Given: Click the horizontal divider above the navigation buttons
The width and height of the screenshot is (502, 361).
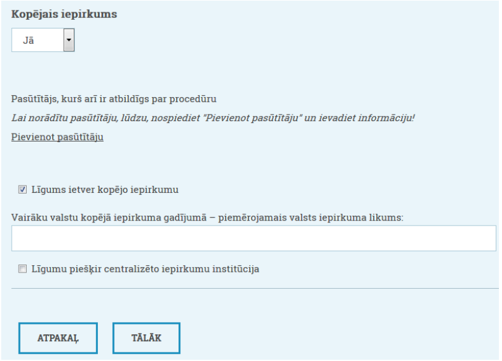Looking at the screenshot, I should pyautogui.click(x=253, y=288).
